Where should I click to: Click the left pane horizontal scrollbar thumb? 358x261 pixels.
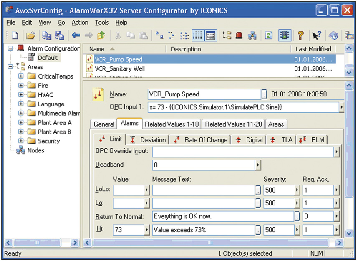coord(37,242)
